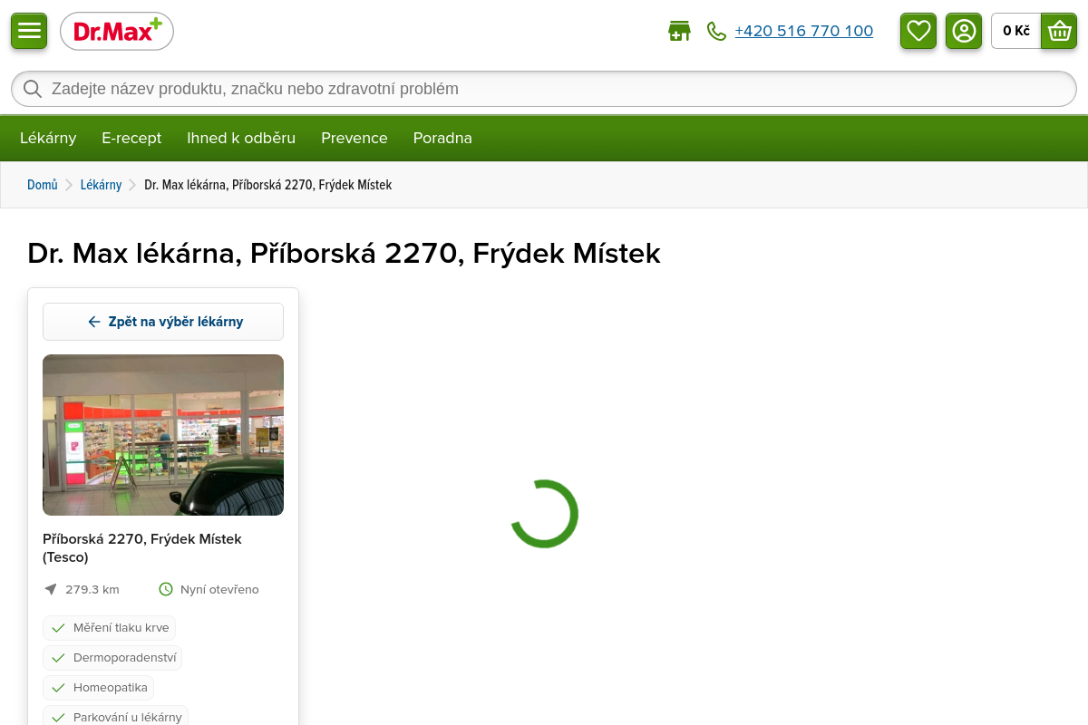Go to Domů breadcrumb
This screenshot has width=1088, height=725.
pyautogui.click(x=43, y=185)
